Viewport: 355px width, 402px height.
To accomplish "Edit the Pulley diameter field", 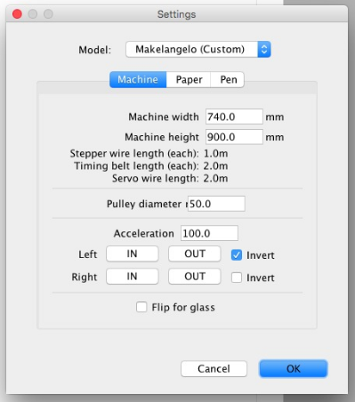I will [x=216, y=204].
